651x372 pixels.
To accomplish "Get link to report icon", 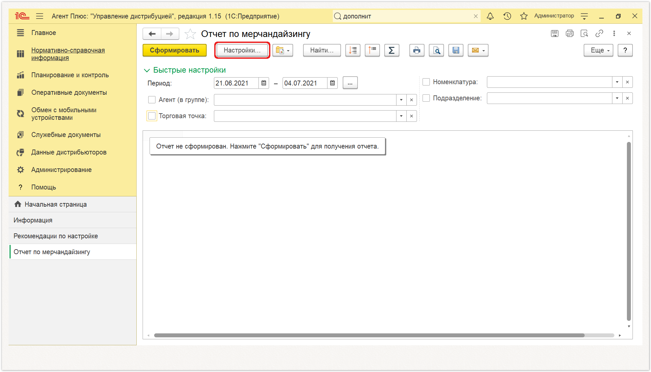I will point(599,33).
